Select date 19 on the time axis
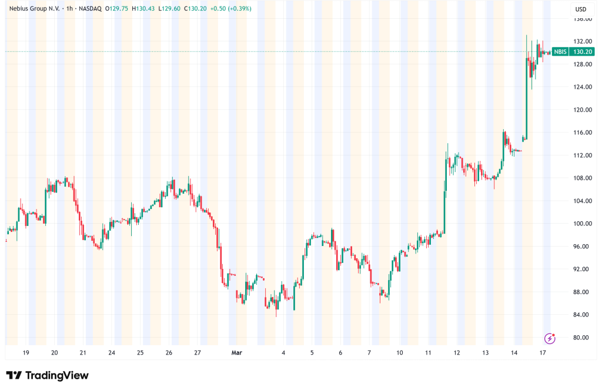Image resolution: width=602 pixels, height=391 pixels. pos(26,353)
